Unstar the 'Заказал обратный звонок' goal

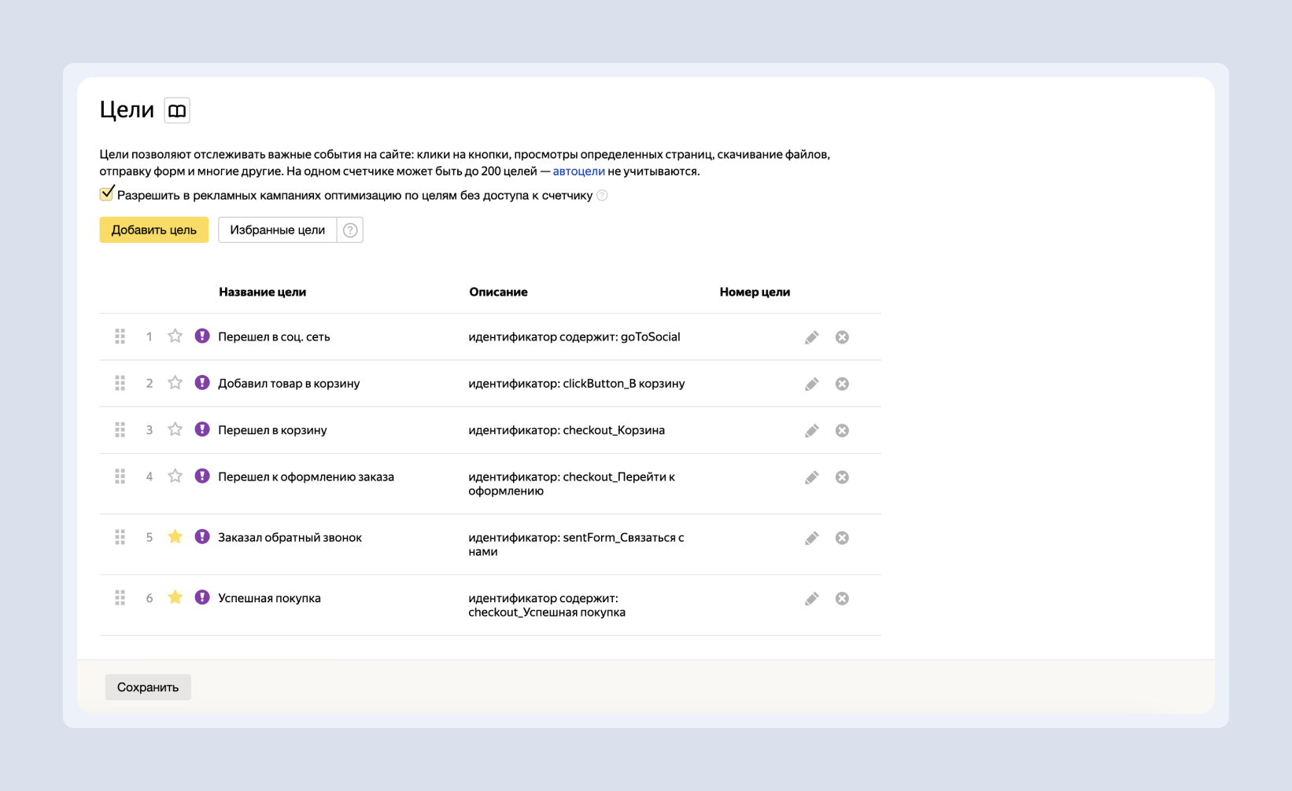coord(175,537)
